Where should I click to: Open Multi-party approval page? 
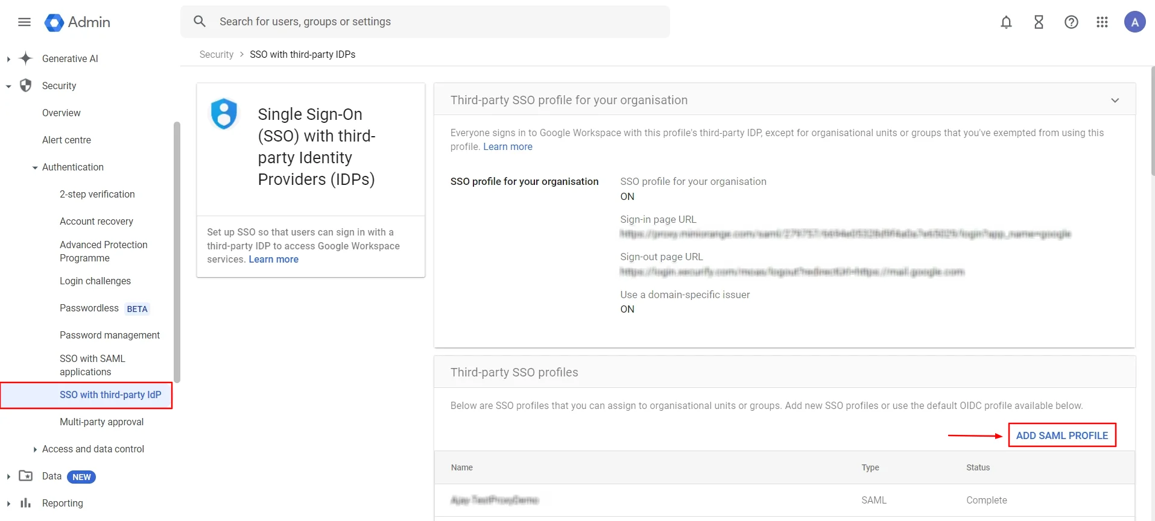pyautogui.click(x=101, y=422)
